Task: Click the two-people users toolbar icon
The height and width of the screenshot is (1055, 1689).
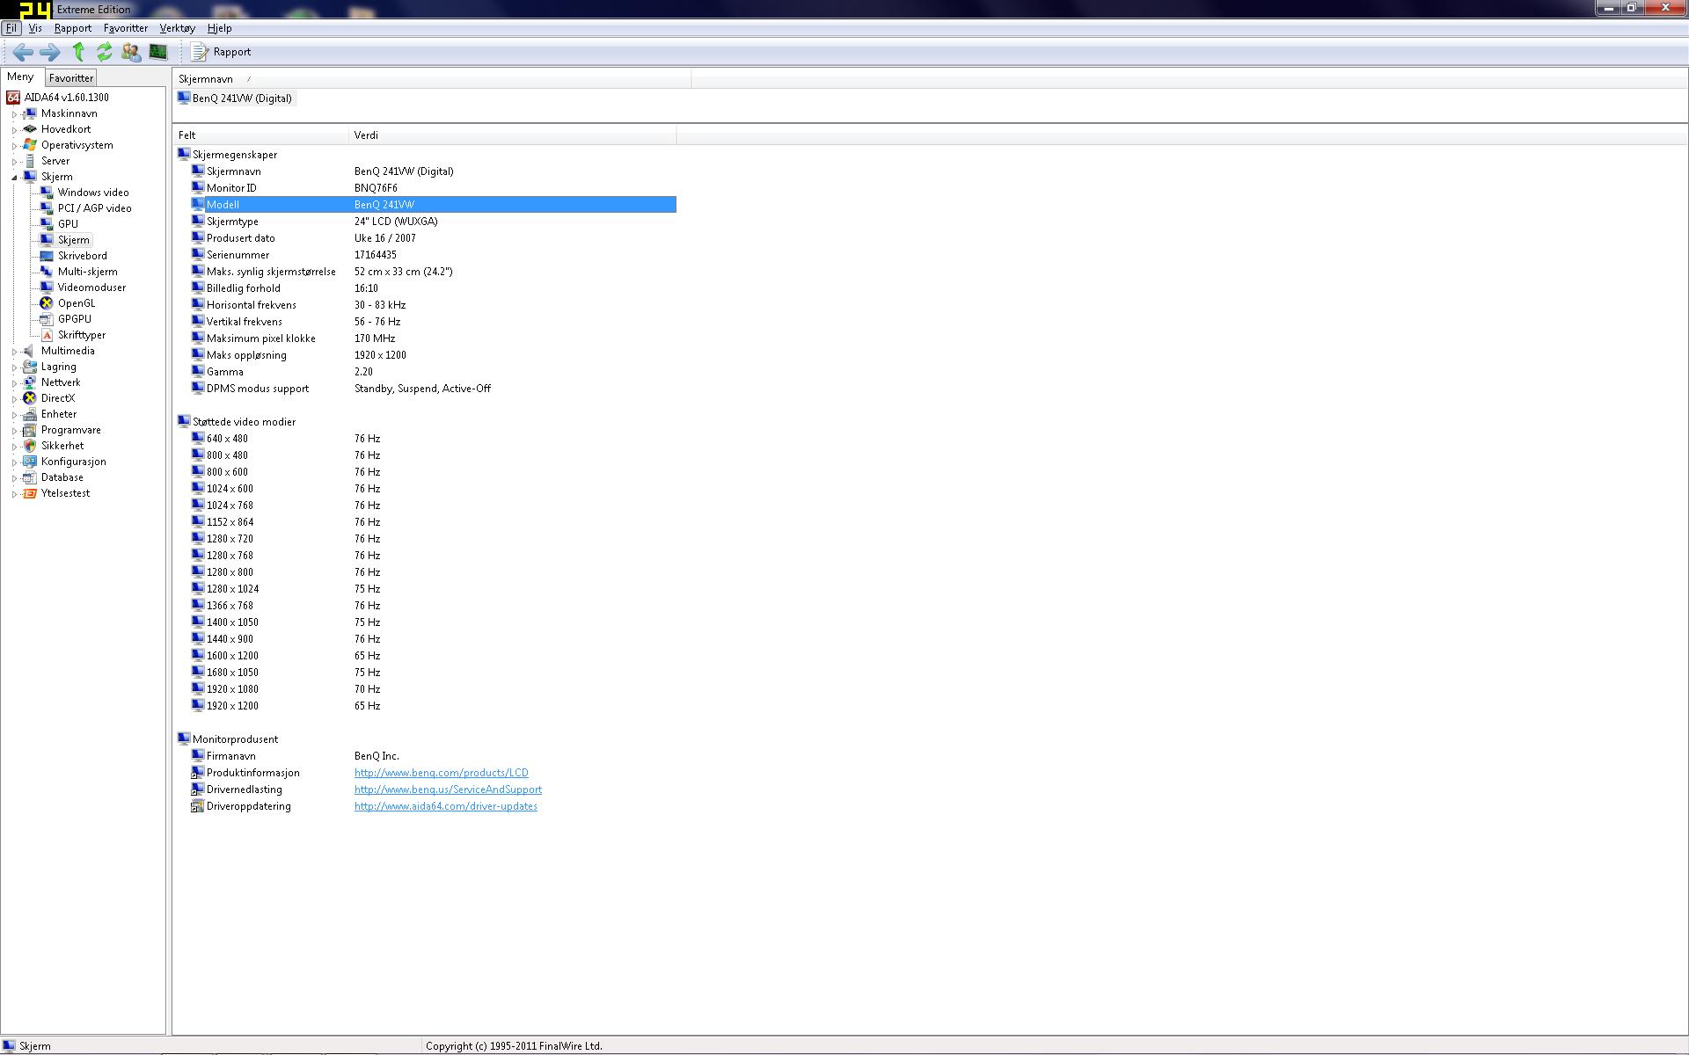Action: [x=131, y=52]
